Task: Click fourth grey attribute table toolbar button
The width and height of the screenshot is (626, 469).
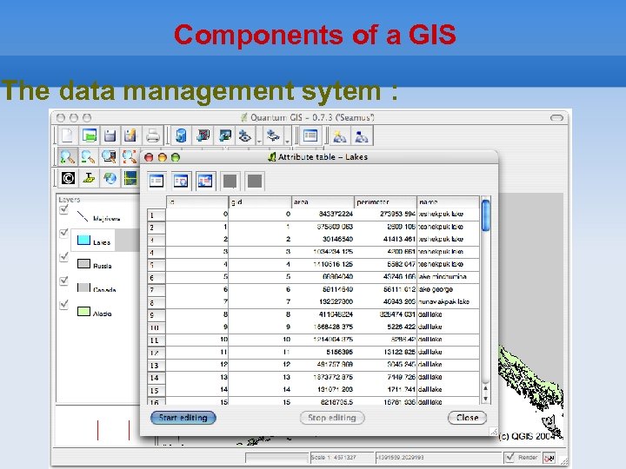Action: [230, 181]
